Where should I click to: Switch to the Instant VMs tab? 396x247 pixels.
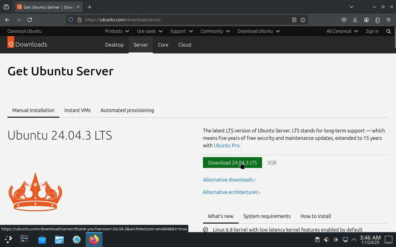pyautogui.click(x=77, y=110)
